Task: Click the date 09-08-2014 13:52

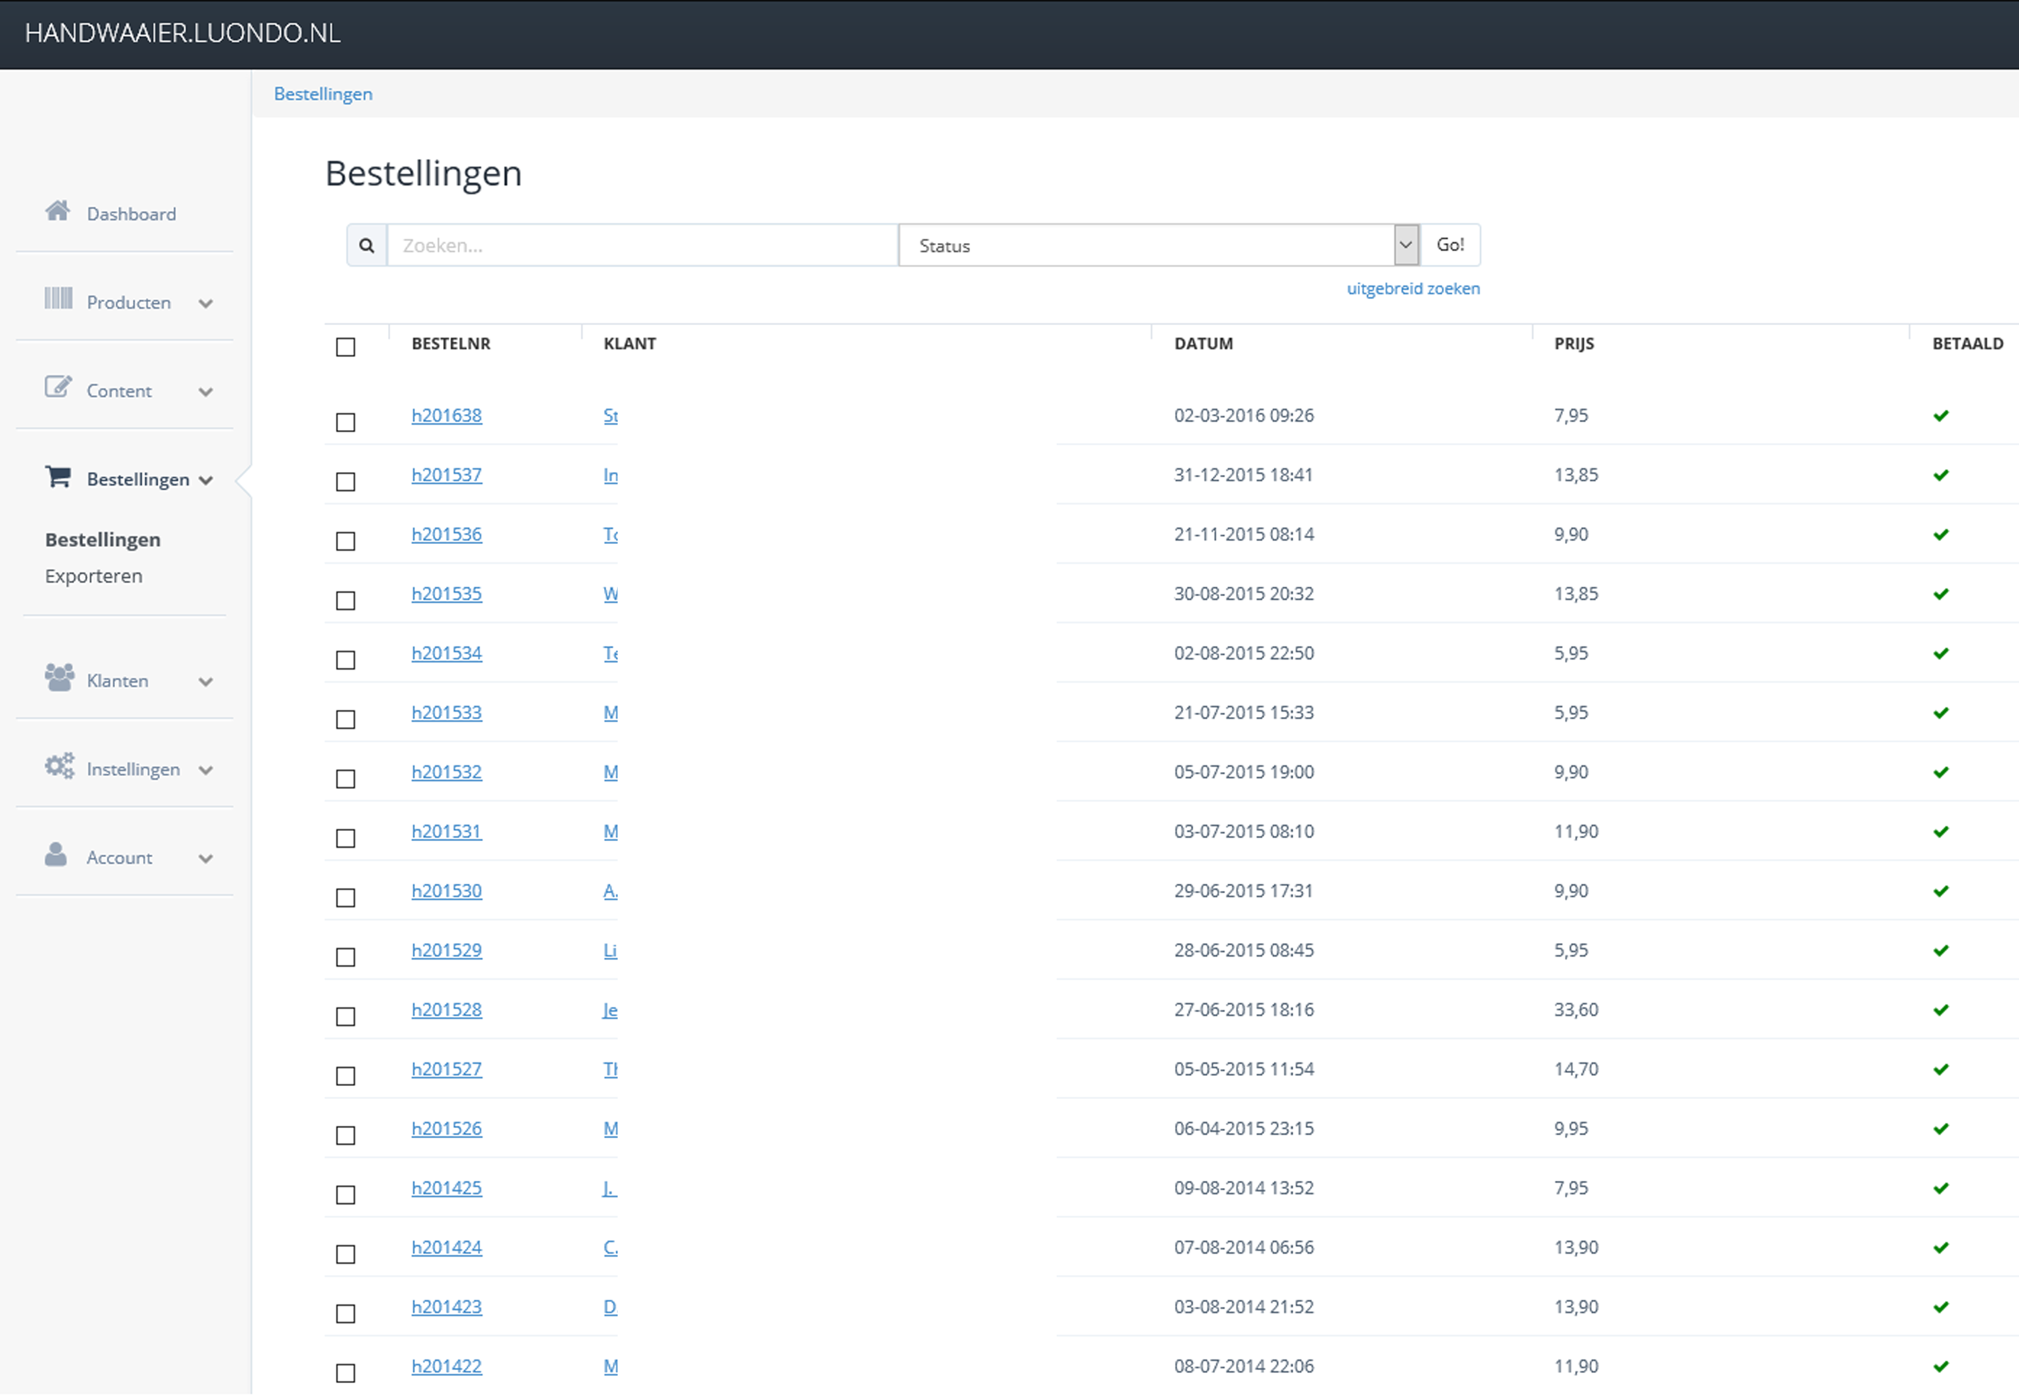Action: click(1244, 1189)
